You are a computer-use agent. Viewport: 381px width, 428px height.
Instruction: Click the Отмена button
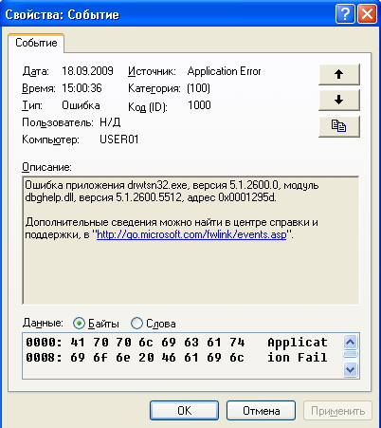coord(261,410)
